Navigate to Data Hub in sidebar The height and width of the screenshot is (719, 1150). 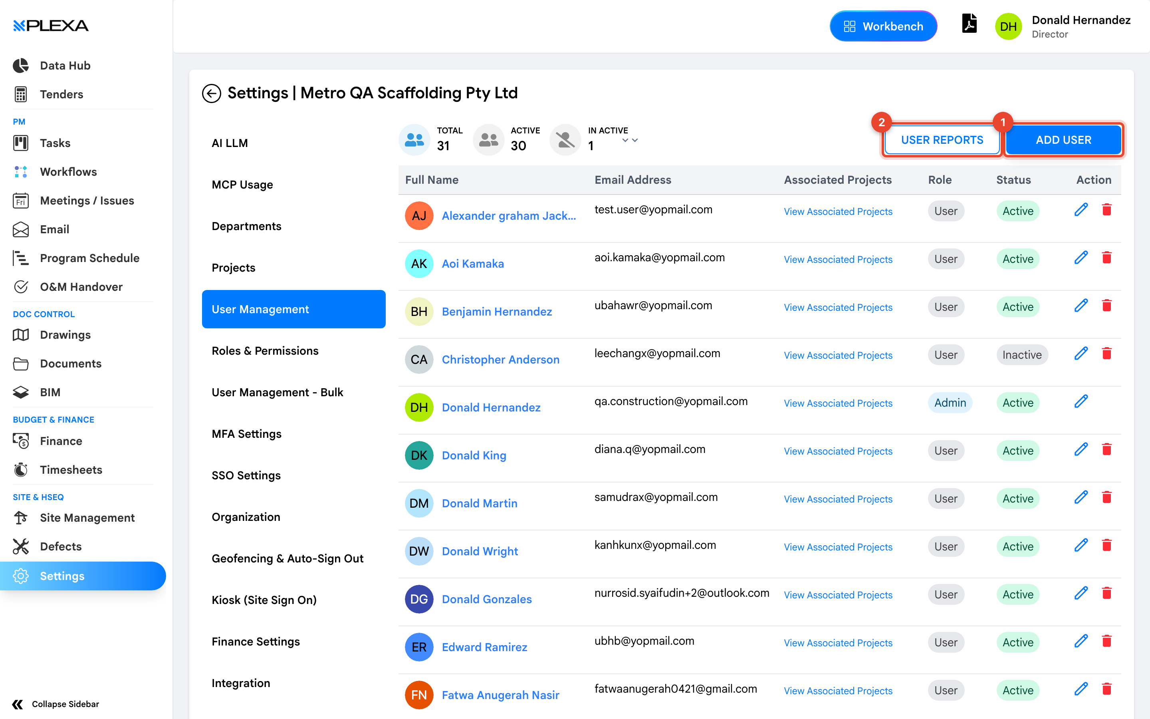click(65, 66)
